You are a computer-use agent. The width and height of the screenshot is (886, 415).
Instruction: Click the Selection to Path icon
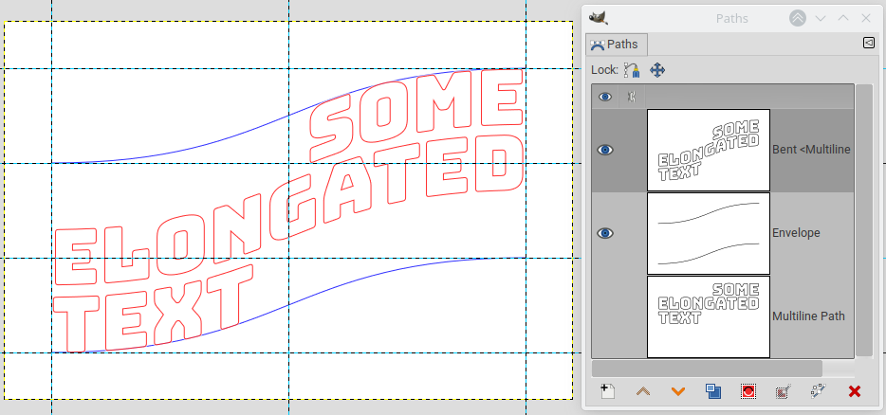coord(783,391)
